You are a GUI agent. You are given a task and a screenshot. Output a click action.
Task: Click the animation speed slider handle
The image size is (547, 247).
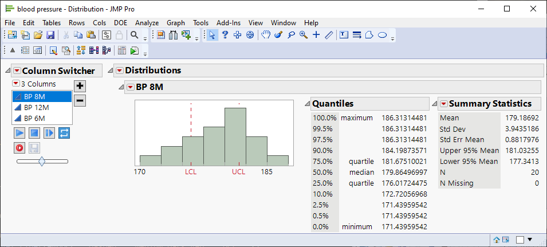[41, 162]
